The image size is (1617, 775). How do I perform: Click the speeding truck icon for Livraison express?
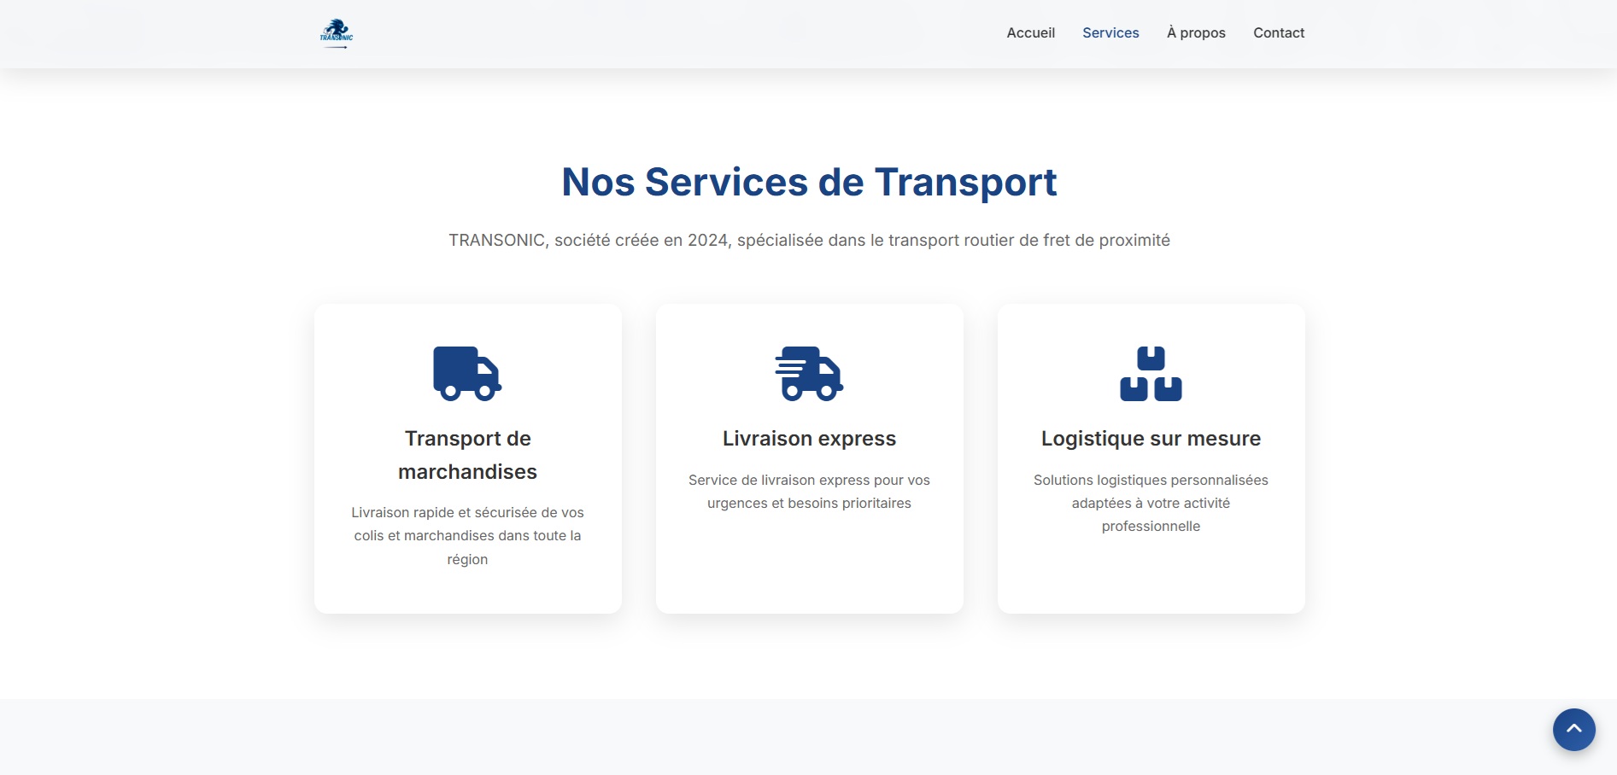click(x=809, y=373)
